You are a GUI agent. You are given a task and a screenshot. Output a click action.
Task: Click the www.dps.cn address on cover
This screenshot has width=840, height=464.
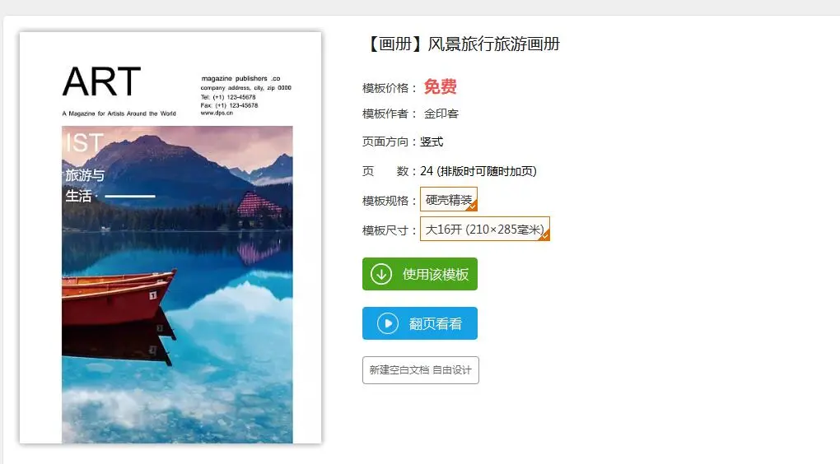tap(217, 113)
